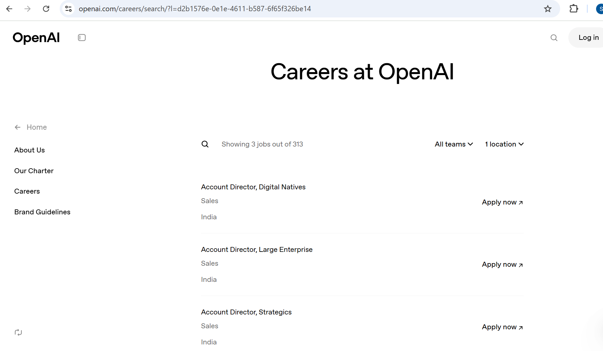Go to Our Charter page

coord(34,171)
